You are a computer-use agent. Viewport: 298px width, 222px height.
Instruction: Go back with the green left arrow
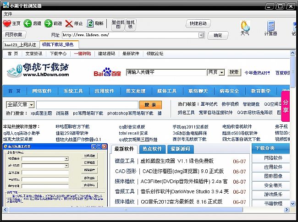[x=28, y=23]
